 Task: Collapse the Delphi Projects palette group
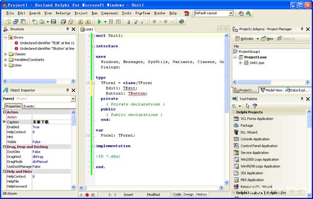tap(234, 112)
